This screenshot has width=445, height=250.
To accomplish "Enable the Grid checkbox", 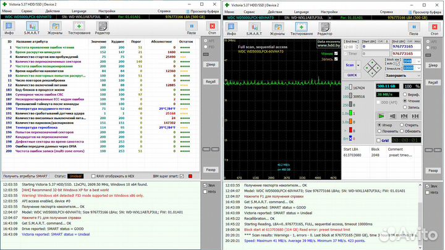I will point(377,140).
